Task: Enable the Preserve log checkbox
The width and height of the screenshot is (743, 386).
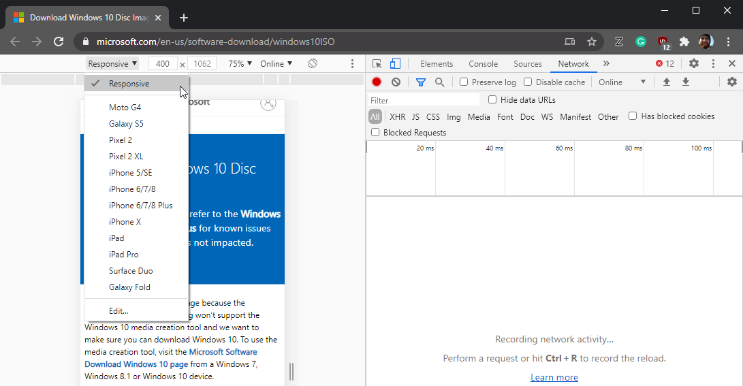Action: (x=464, y=82)
